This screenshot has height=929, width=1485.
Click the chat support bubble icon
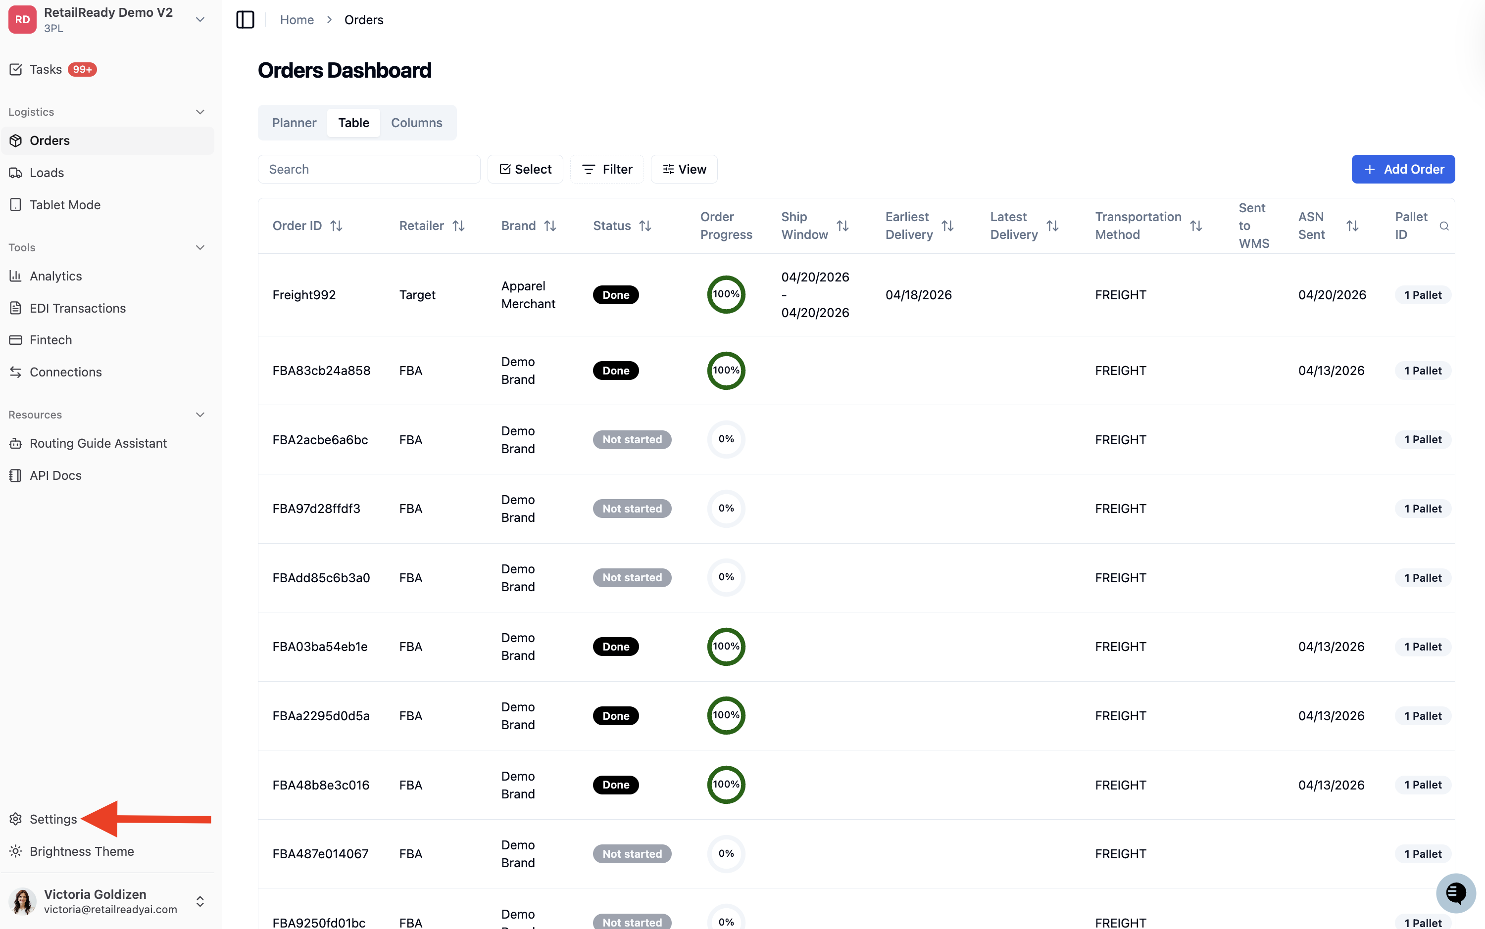1455,892
